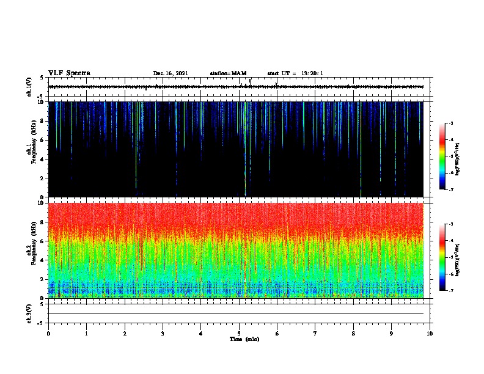The height and width of the screenshot is (374, 484).
Task: Click inside the ch.2 spectrogram panel
Action: point(236,251)
